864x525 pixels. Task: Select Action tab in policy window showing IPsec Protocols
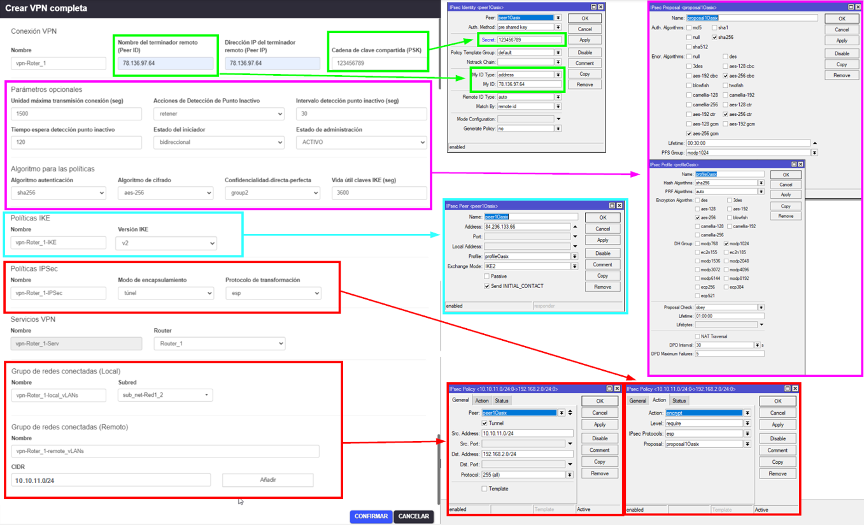pos(660,400)
